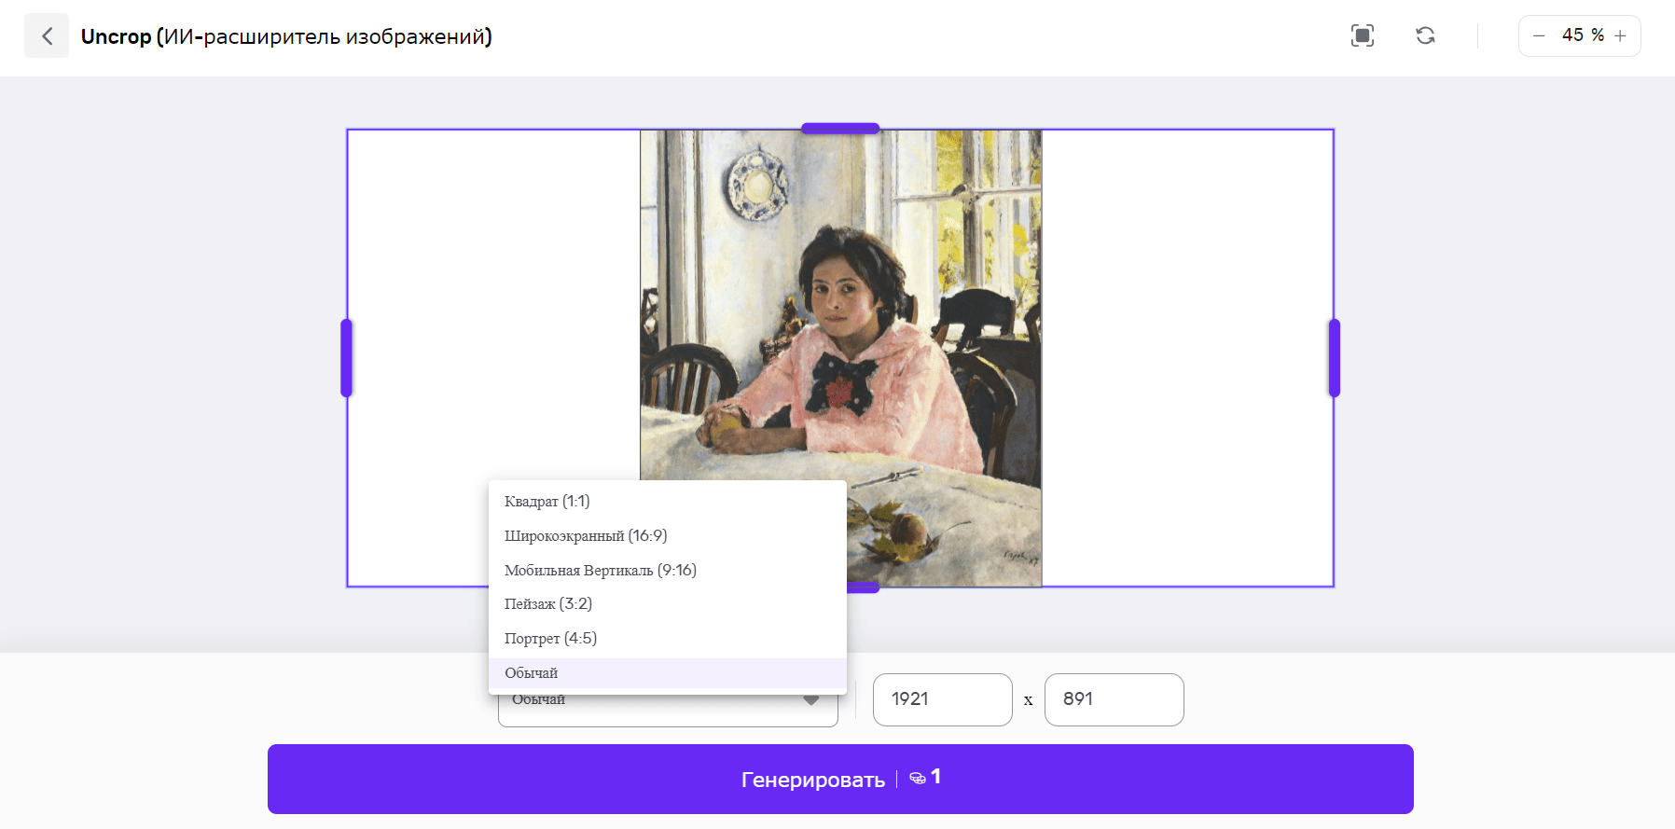Screen dimensions: 1675x829
Task: Increase zoom with the plus icon
Action: [1620, 35]
